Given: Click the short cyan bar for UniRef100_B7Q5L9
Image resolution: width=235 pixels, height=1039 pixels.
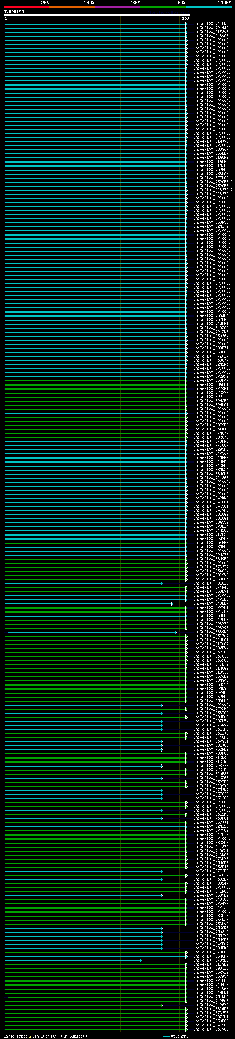Looking at the screenshot, I should (x=73, y=961).
